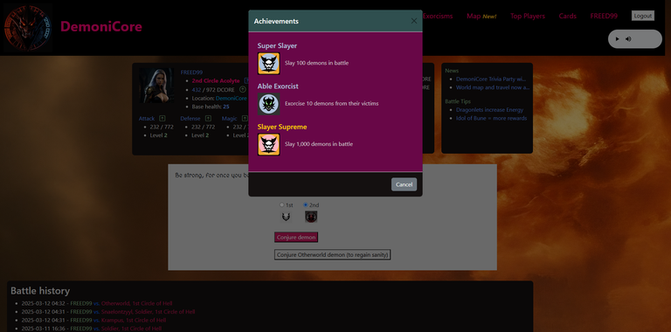The image size is (671, 332).
Task: Click the Able Exorcist achievement badge icon
Action: tap(269, 104)
